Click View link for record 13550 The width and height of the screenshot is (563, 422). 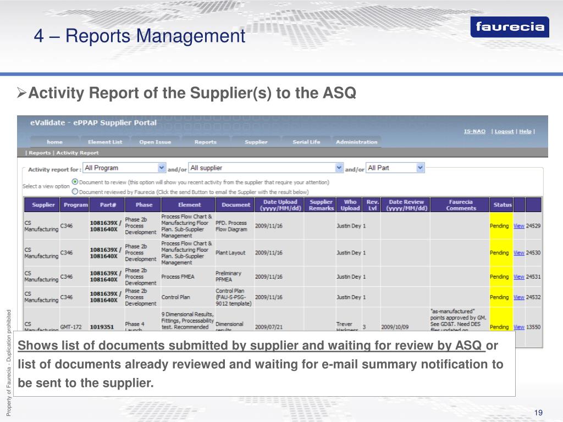519,327
